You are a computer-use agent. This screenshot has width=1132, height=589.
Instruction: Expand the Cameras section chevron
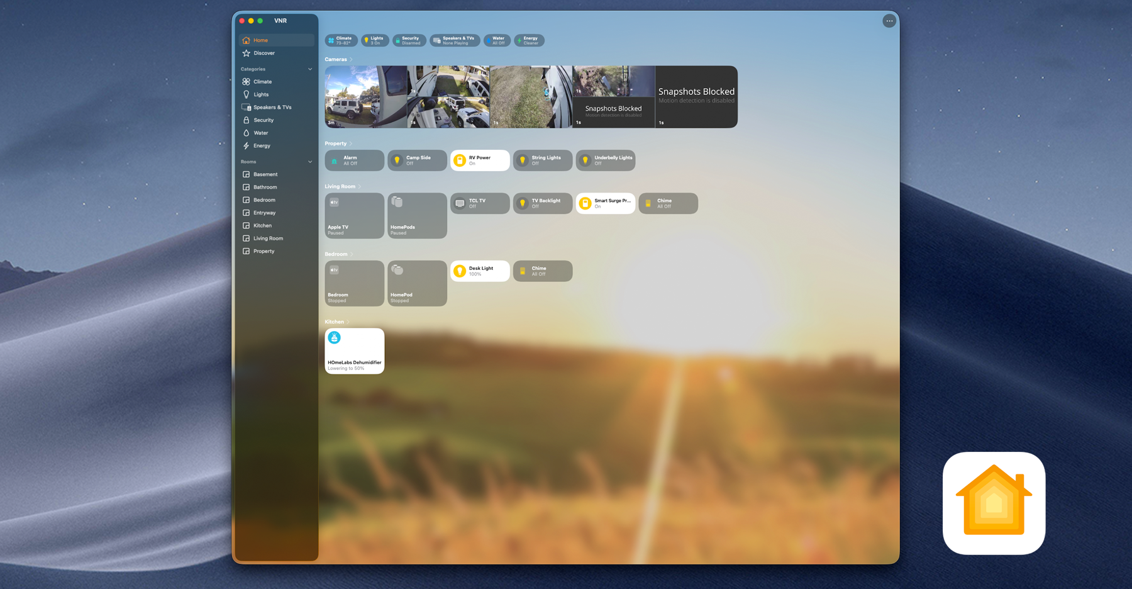click(351, 60)
